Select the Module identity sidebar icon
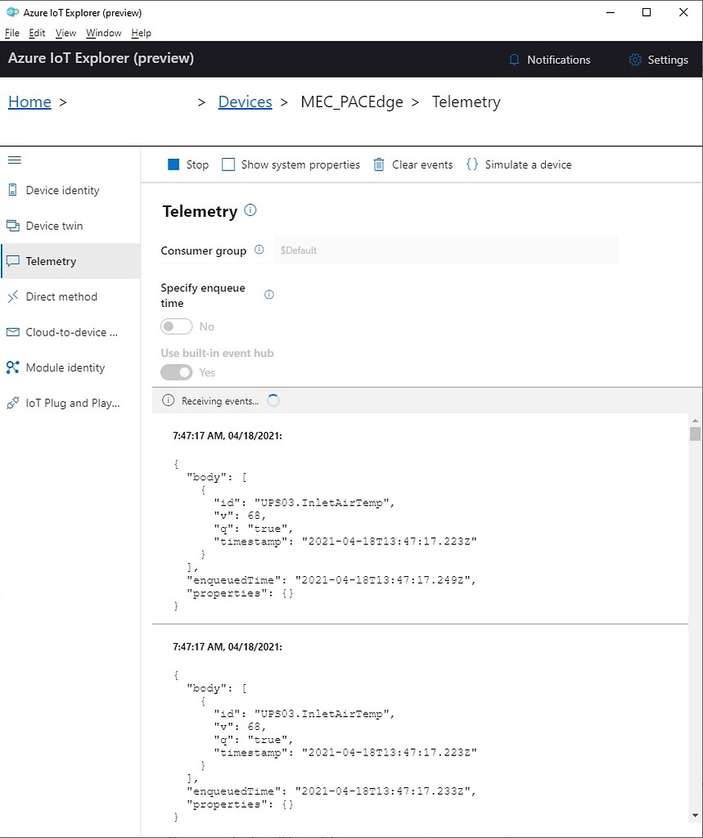703x838 pixels. [x=12, y=367]
